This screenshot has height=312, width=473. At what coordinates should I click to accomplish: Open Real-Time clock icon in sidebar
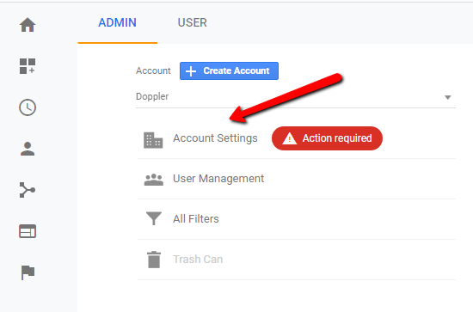coord(28,107)
